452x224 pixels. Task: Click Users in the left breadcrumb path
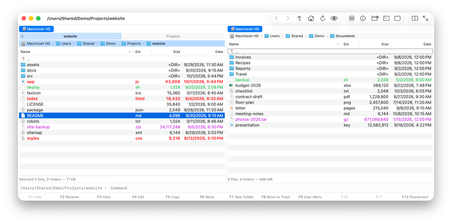(x=64, y=43)
